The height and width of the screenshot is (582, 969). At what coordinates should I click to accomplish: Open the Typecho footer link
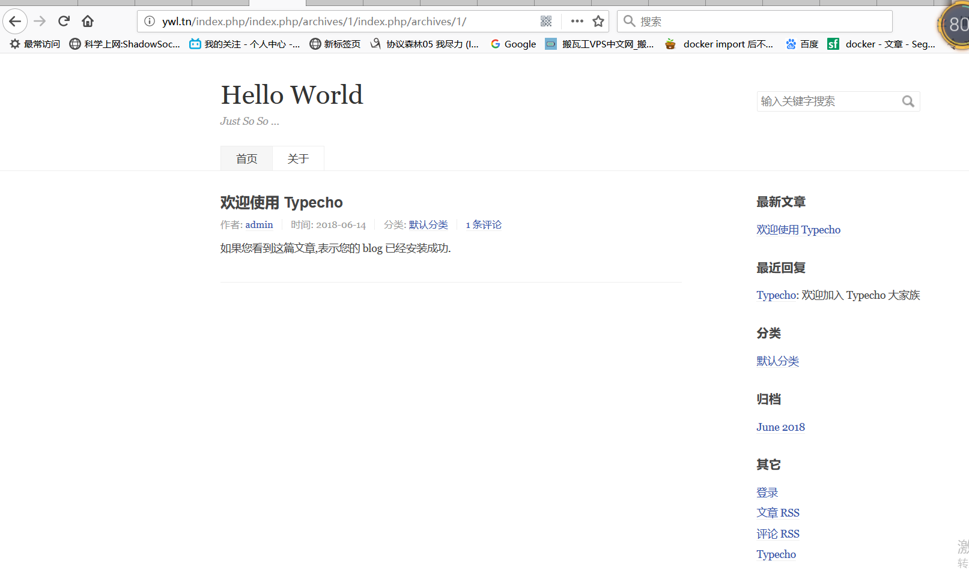pyautogui.click(x=776, y=554)
